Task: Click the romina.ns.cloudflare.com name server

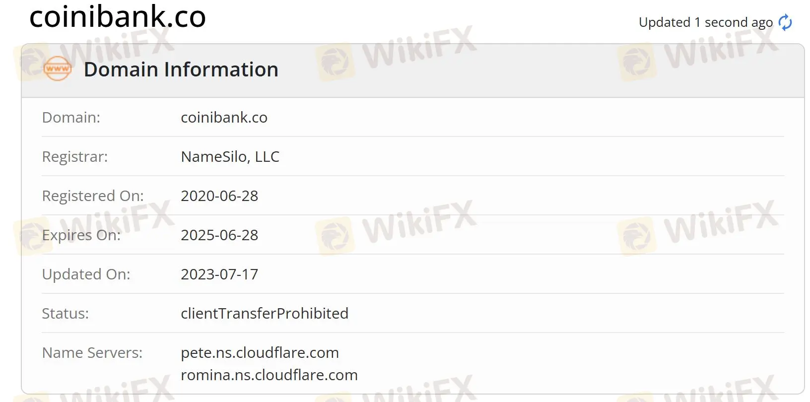Action: [269, 375]
